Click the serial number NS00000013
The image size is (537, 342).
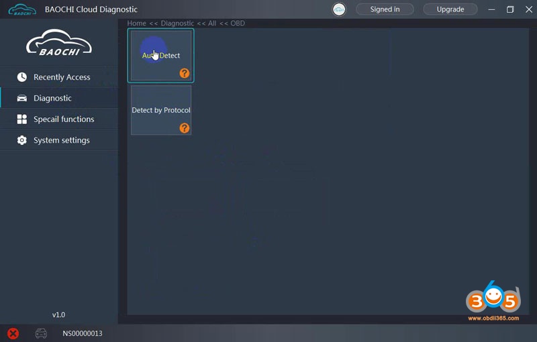[82, 333]
